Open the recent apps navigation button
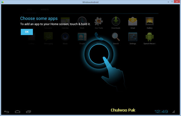181x116 pixels. tap(29, 112)
